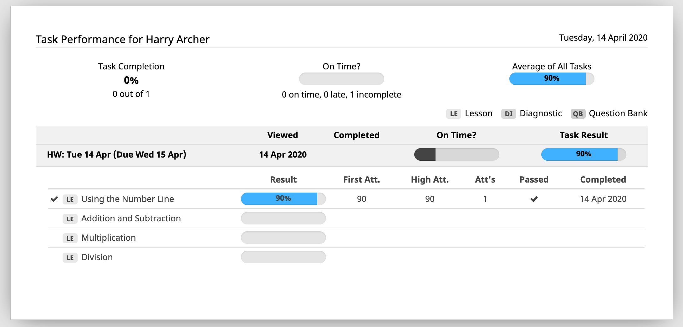The height and width of the screenshot is (327, 683).
Task: Click the DI Diagnostic legend badge
Action: 508,114
